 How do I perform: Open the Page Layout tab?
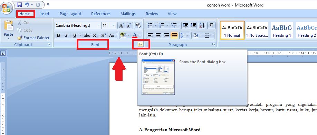tap(70, 14)
